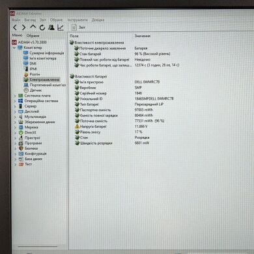The height and width of the screenshot is (254, 254).
Task: Sort by the Значення column header
Action: 143,36
